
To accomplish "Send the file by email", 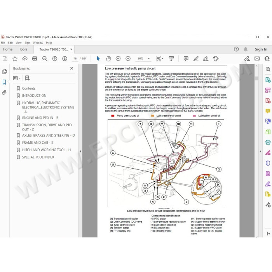I will coord(257,59).
